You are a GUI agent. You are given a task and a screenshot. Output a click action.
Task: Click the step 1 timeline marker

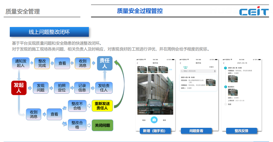coord(225,68)
